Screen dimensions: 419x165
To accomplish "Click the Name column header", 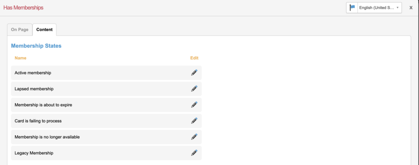I will pyautogui.click(x=20, y=58).
